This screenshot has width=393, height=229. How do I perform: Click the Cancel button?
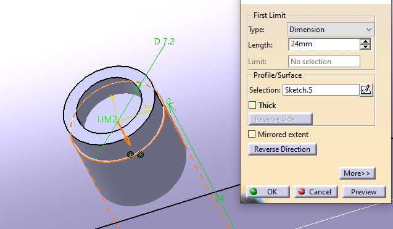[316, 192]
